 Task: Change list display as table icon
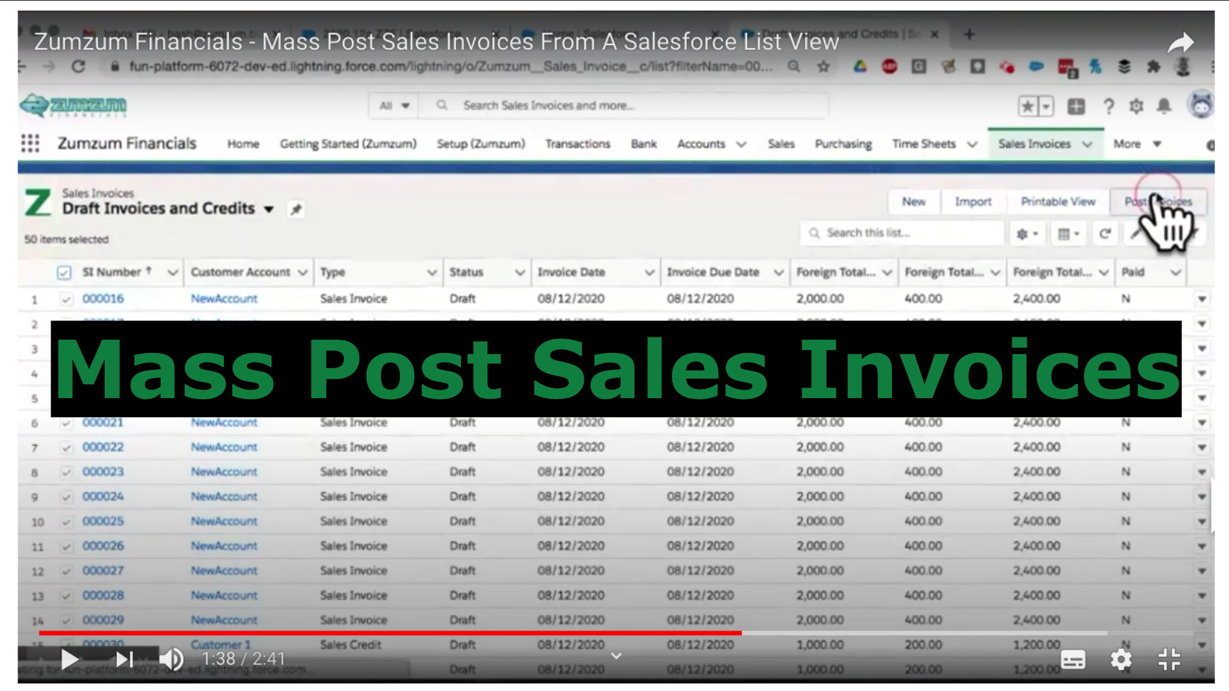(x=1069, y=233)
